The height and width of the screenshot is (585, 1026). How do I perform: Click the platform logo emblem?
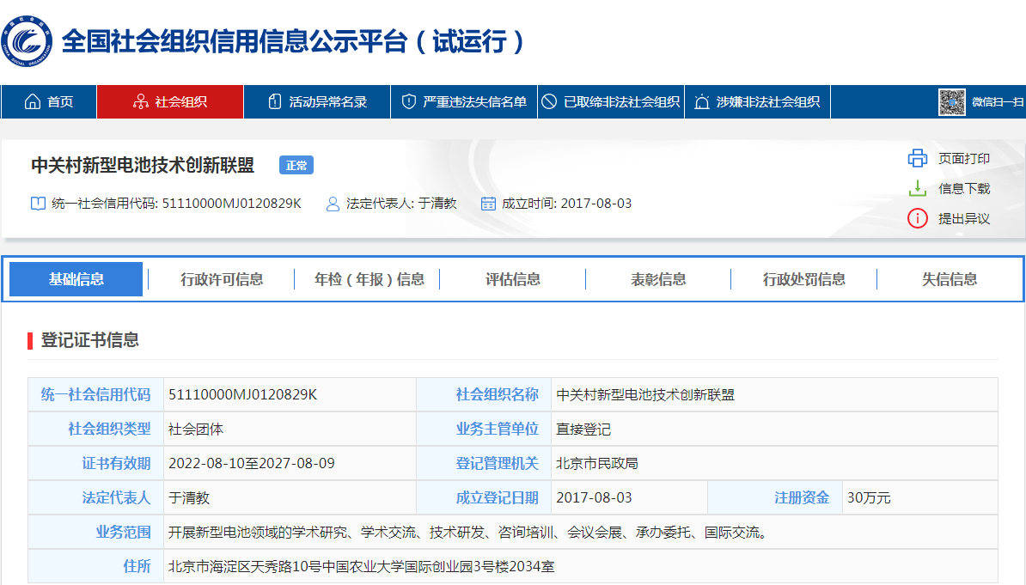pos(27,40)
